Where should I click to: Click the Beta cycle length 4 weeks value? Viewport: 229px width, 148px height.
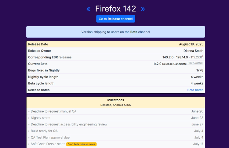197,83
